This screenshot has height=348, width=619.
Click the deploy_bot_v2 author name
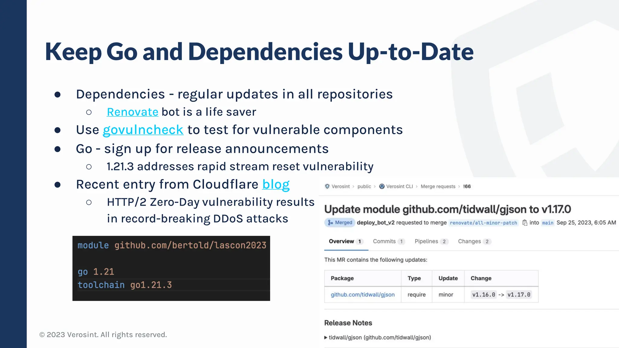375,223
